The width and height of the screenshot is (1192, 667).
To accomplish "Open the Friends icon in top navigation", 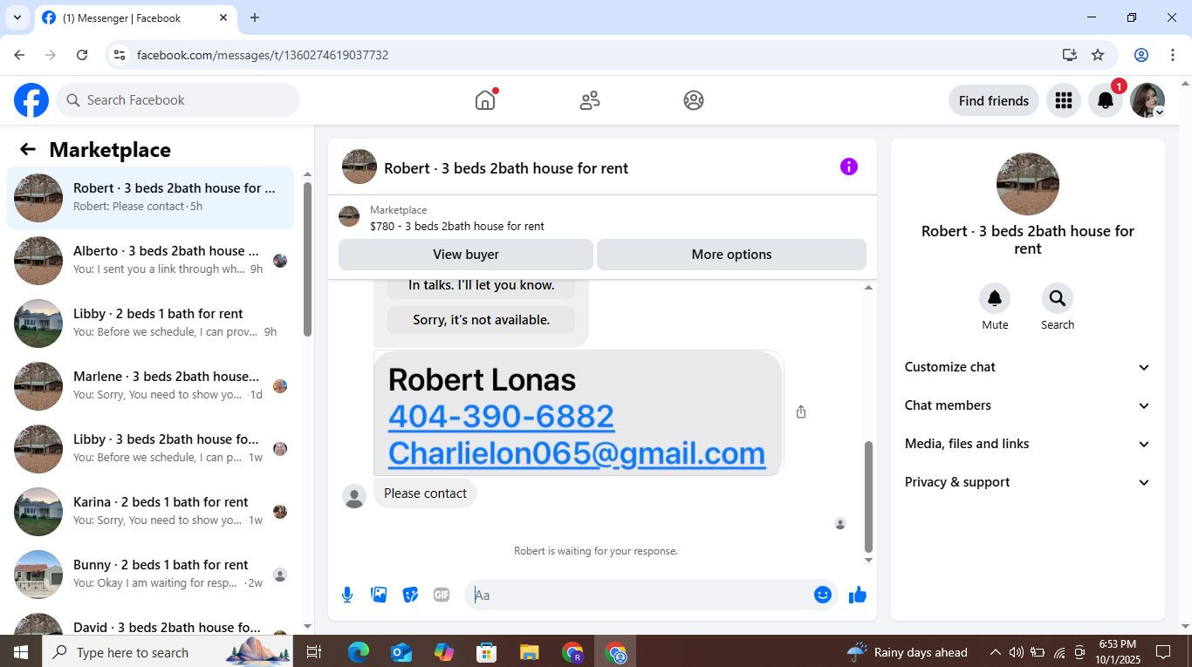I will click(590, 100).
